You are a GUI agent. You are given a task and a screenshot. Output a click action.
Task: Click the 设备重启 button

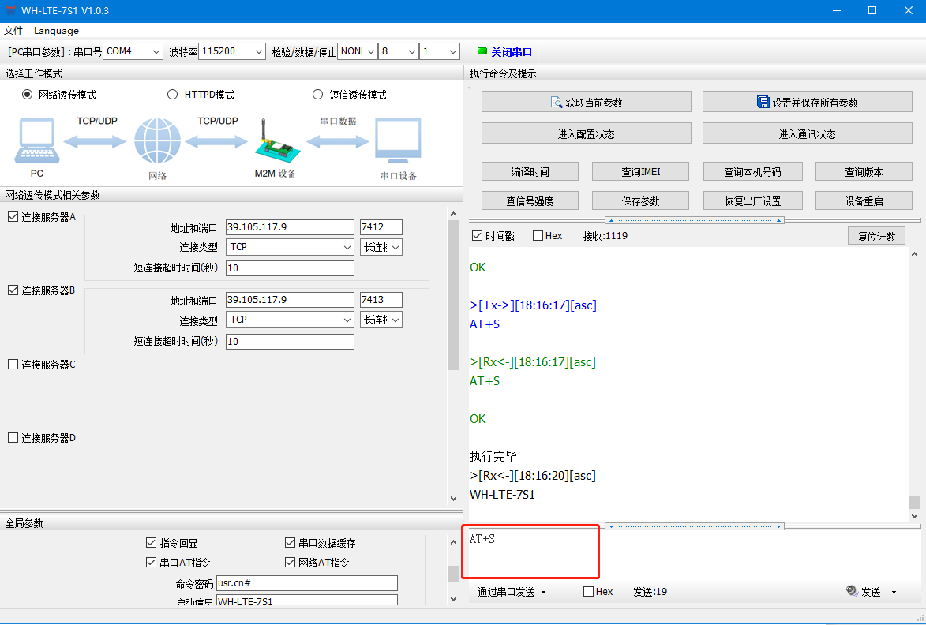point(864,201)
